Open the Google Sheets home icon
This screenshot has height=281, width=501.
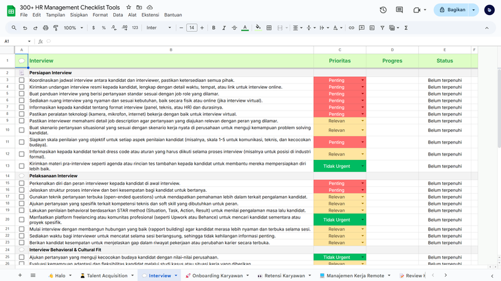coord(11,11)
